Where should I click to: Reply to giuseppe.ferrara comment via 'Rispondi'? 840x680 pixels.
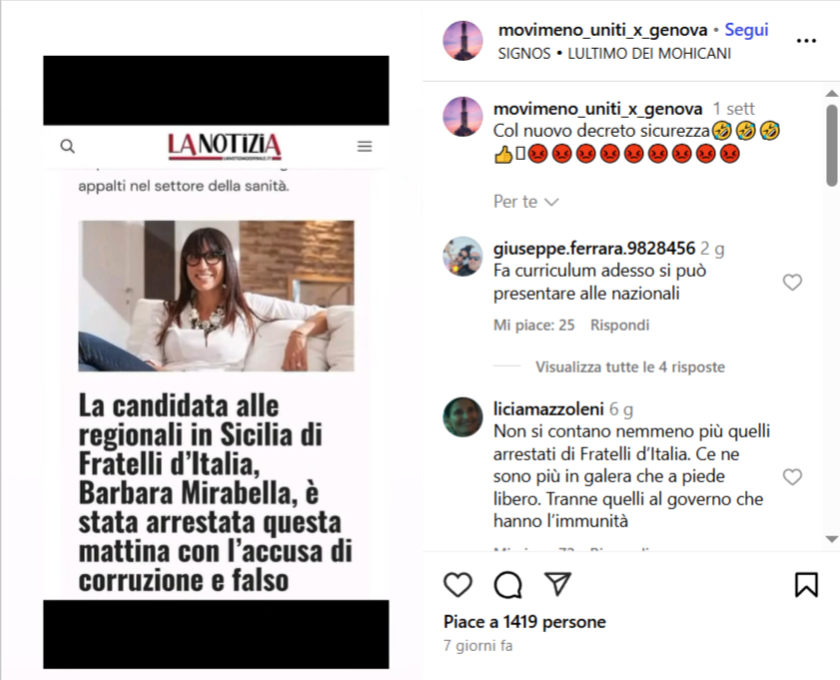(620, 325)
